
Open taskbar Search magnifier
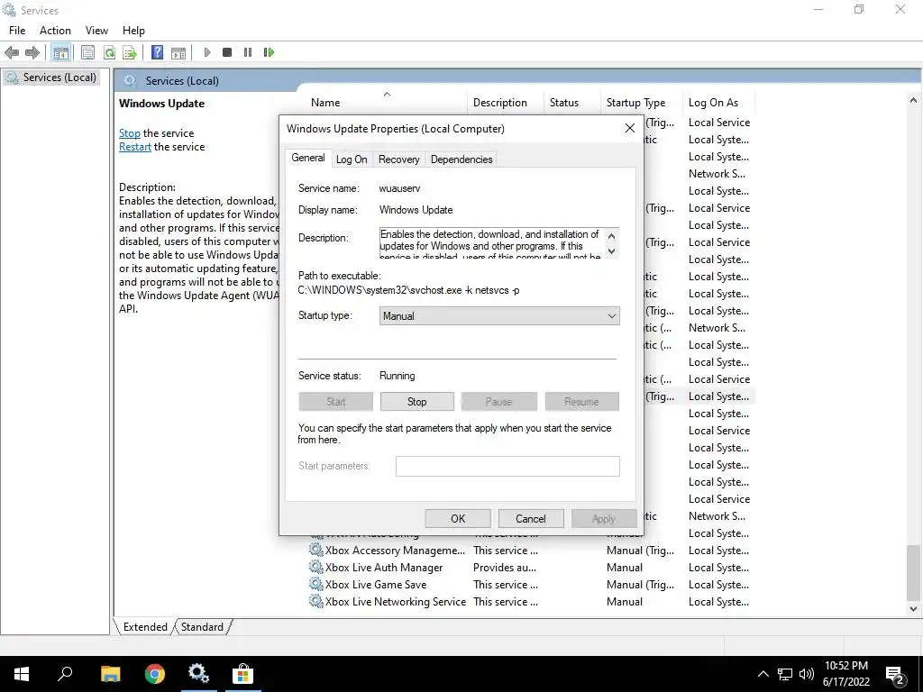click(x=65, y=673)
